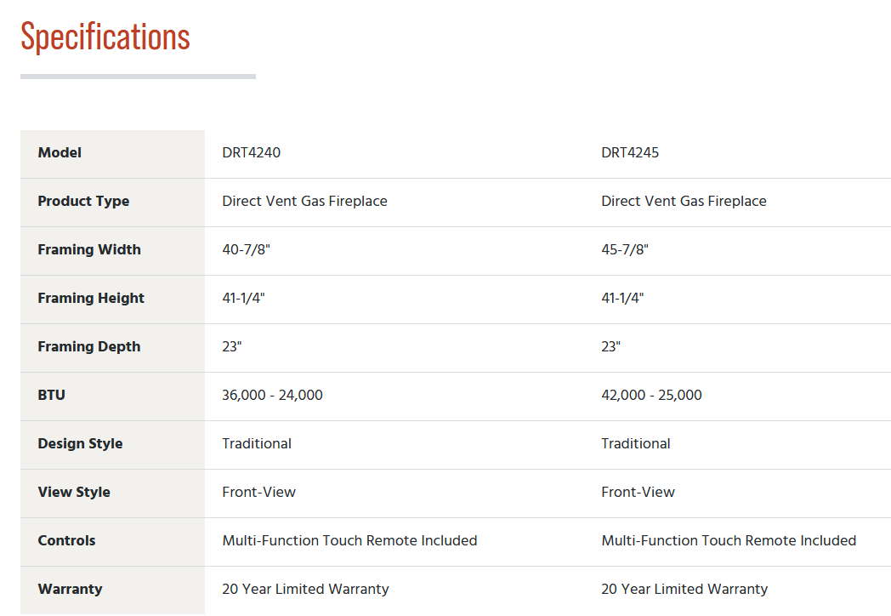This screenshot has width=891, height=616.
Task: Click the Warranty row label
Action: (70, 589)
